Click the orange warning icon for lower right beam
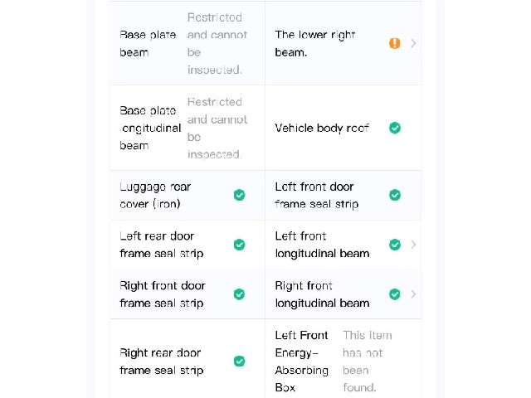The height and width of the screenshot is (398, 531). tap(395, 43)
